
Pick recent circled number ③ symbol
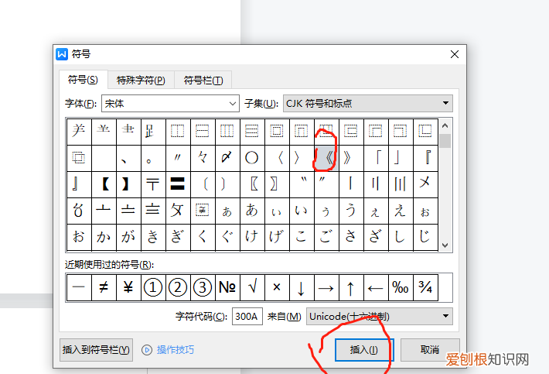click(x=203, y=288)
